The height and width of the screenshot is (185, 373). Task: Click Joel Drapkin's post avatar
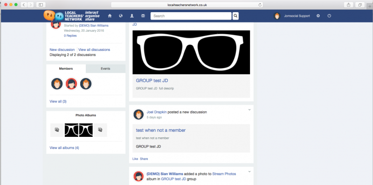click(138, 114)
